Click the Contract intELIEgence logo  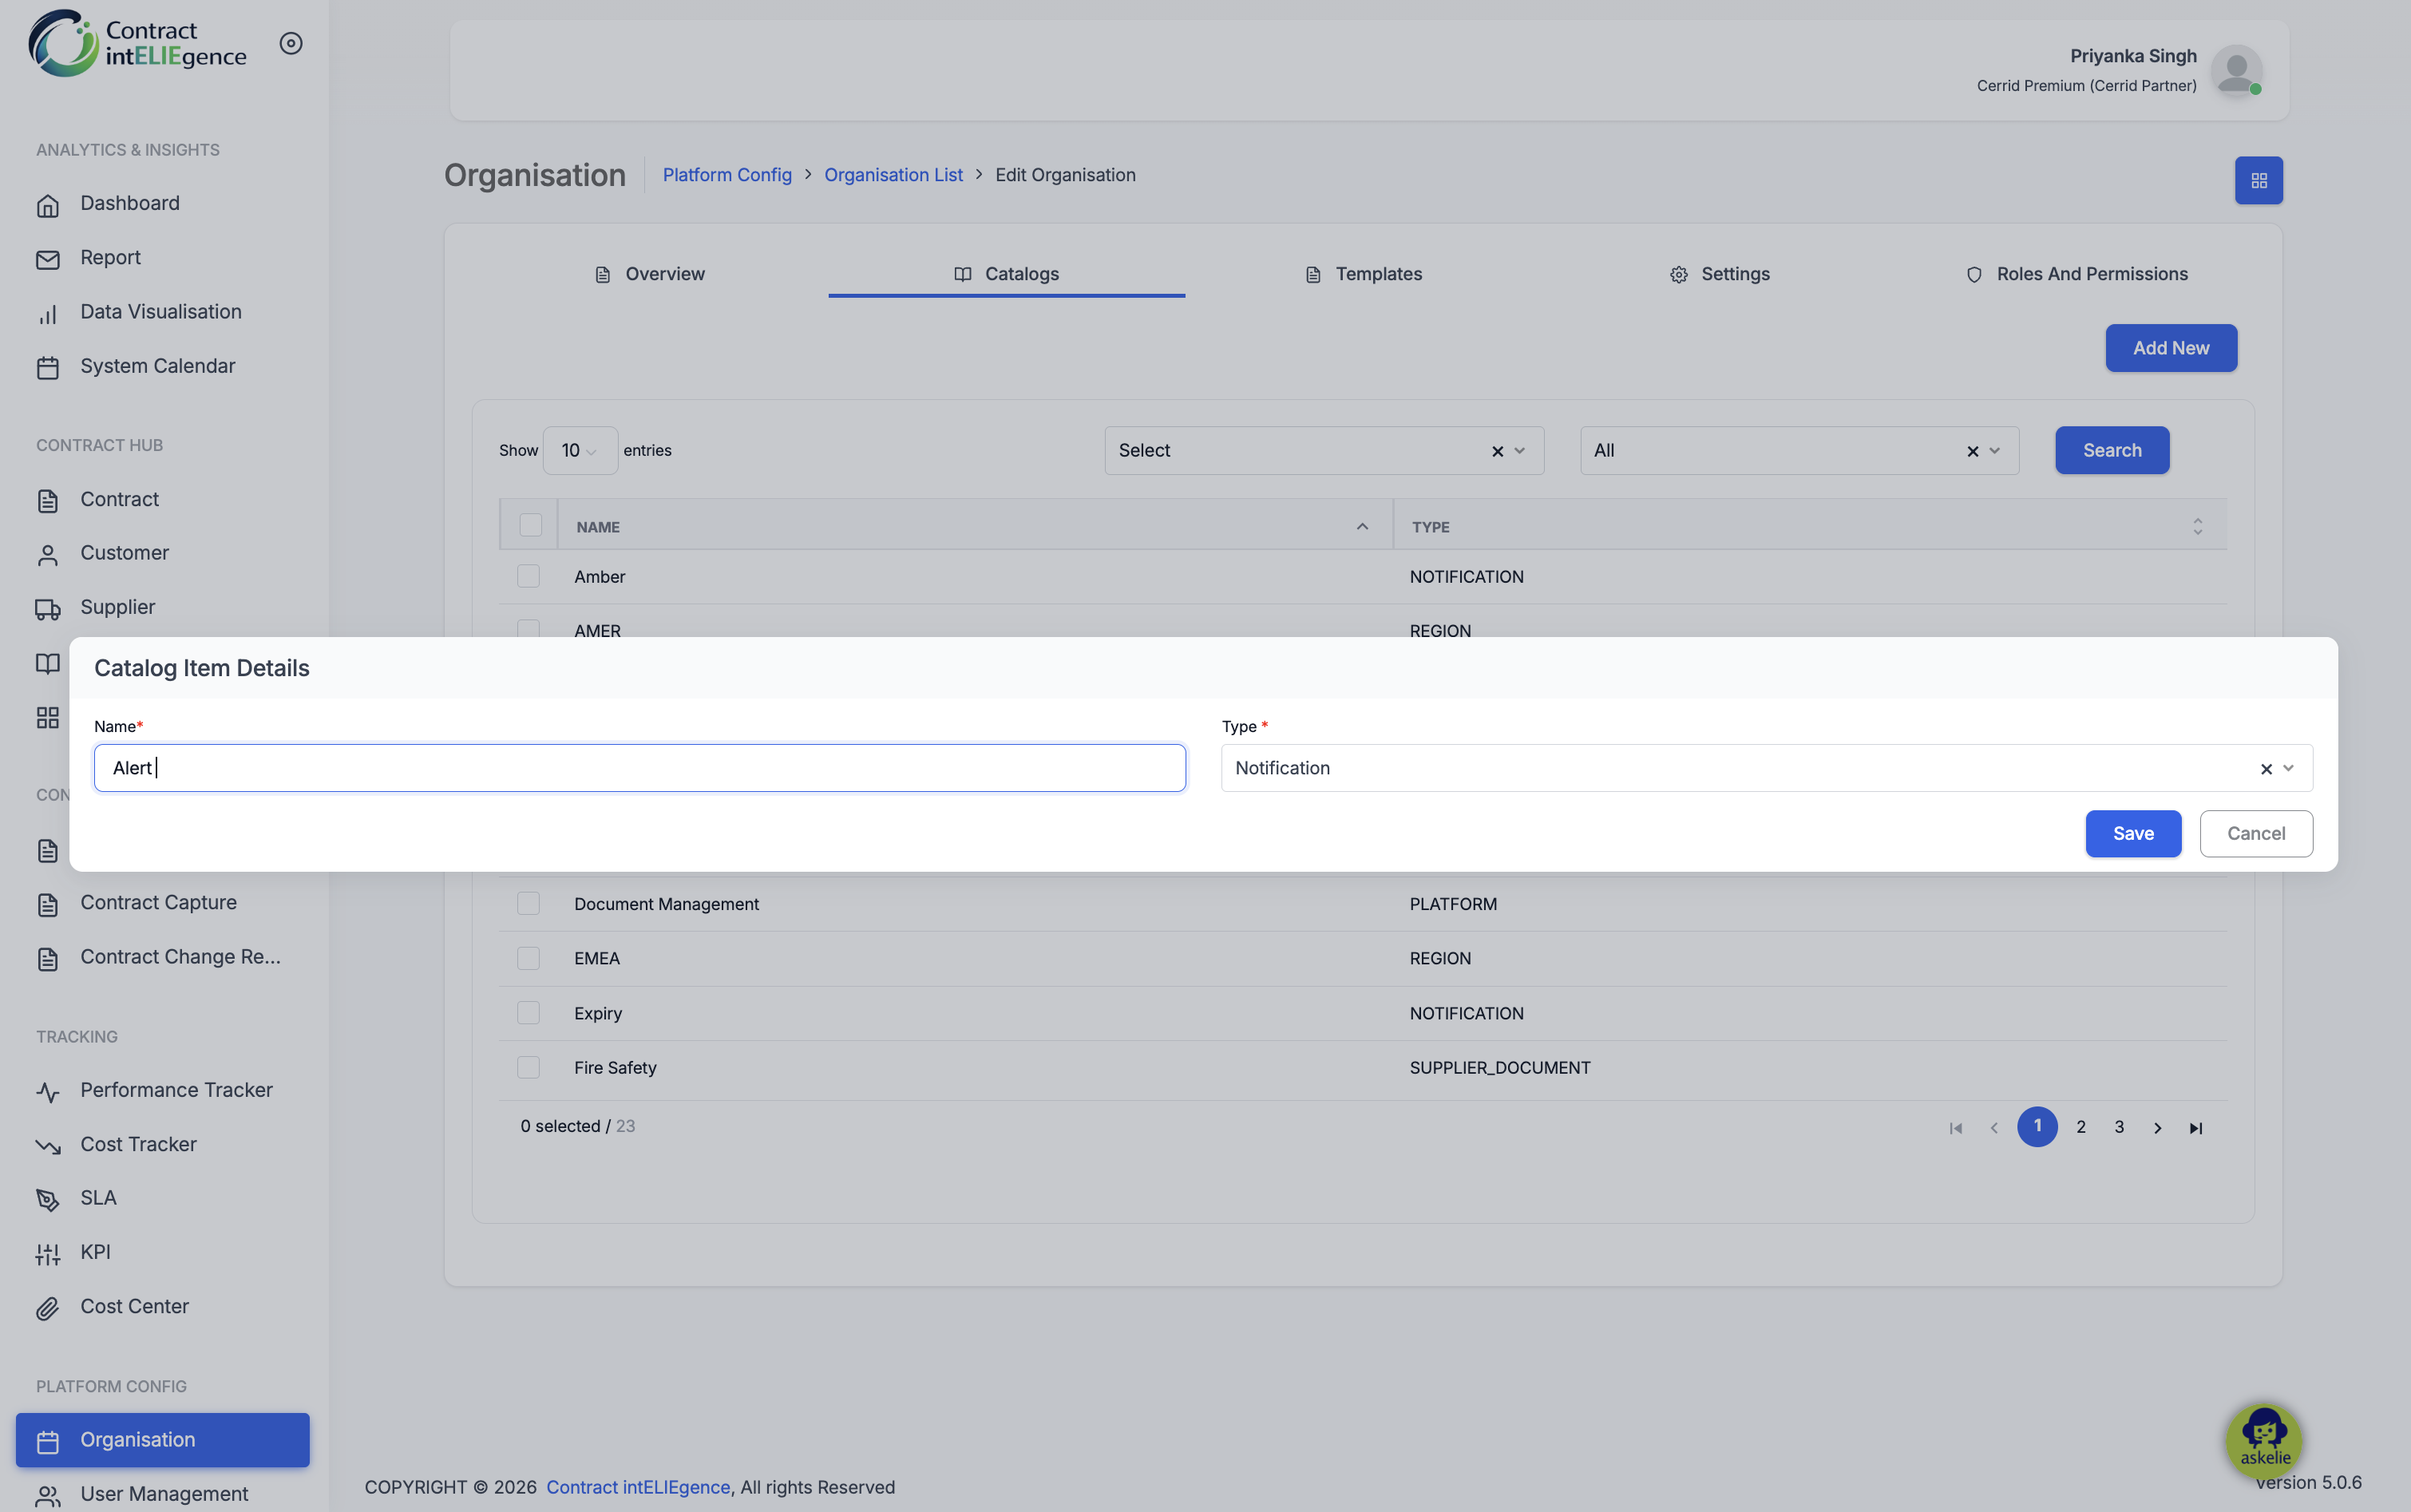coord(137,43)
